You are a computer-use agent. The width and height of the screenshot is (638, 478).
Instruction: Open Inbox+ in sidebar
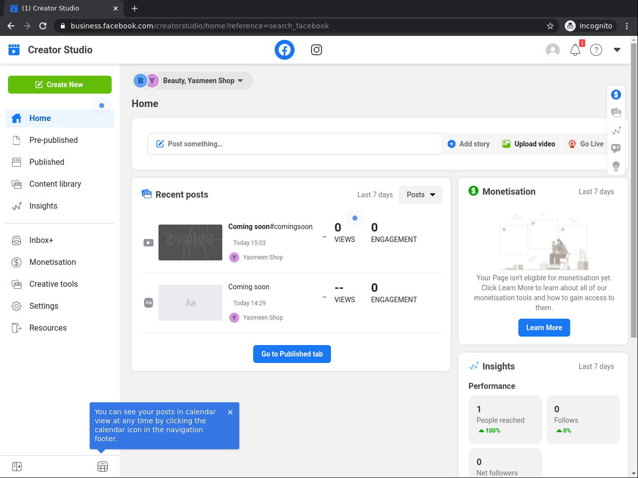(x=60, y=240)
